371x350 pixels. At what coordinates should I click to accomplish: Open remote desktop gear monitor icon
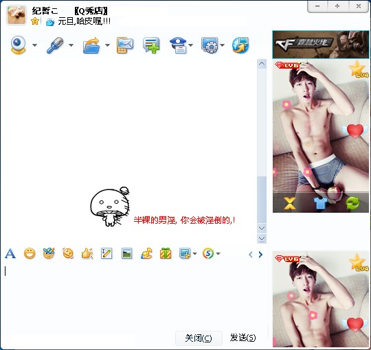click(210, 45)
